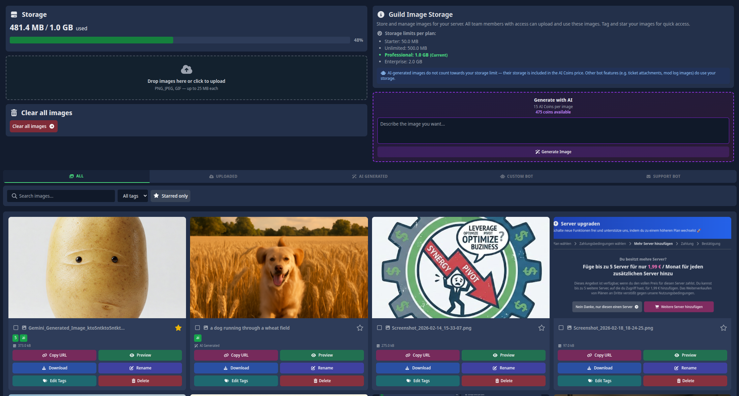This screenshot has width=739, height=396.
Task: Click the upload cloud icon
Action: (x=186, y=69)
